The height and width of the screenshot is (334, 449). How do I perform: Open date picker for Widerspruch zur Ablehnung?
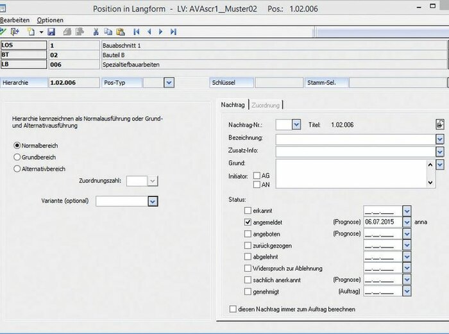tap(407, 268)
